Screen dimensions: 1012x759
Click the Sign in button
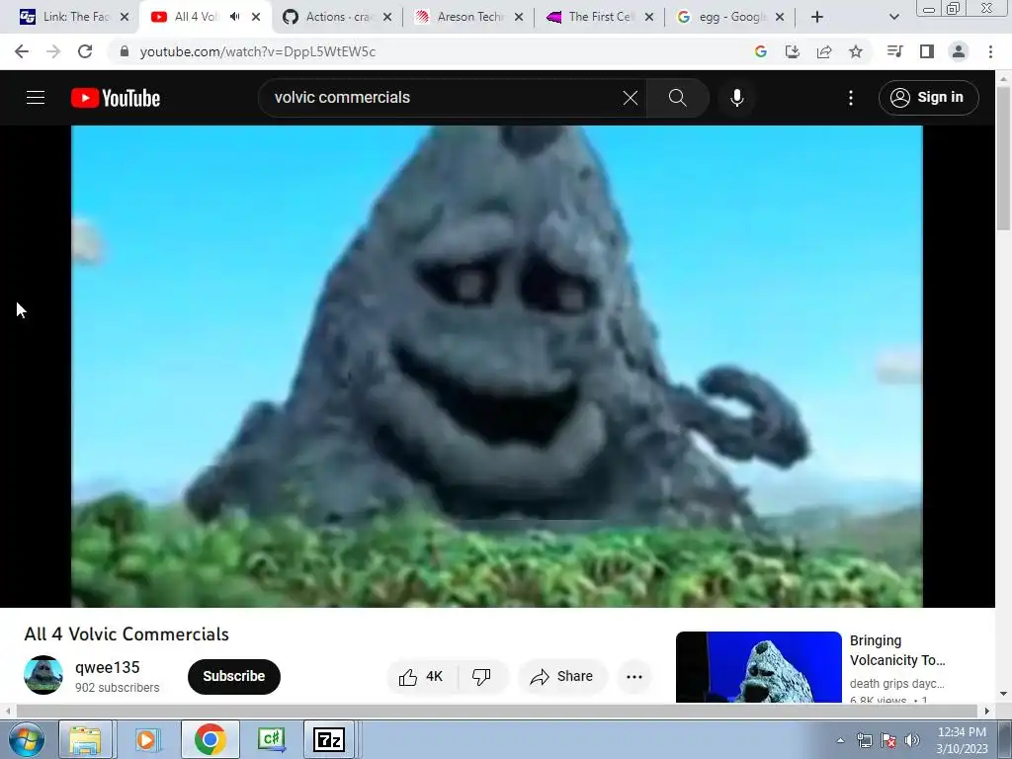click(x=928, y=98)
